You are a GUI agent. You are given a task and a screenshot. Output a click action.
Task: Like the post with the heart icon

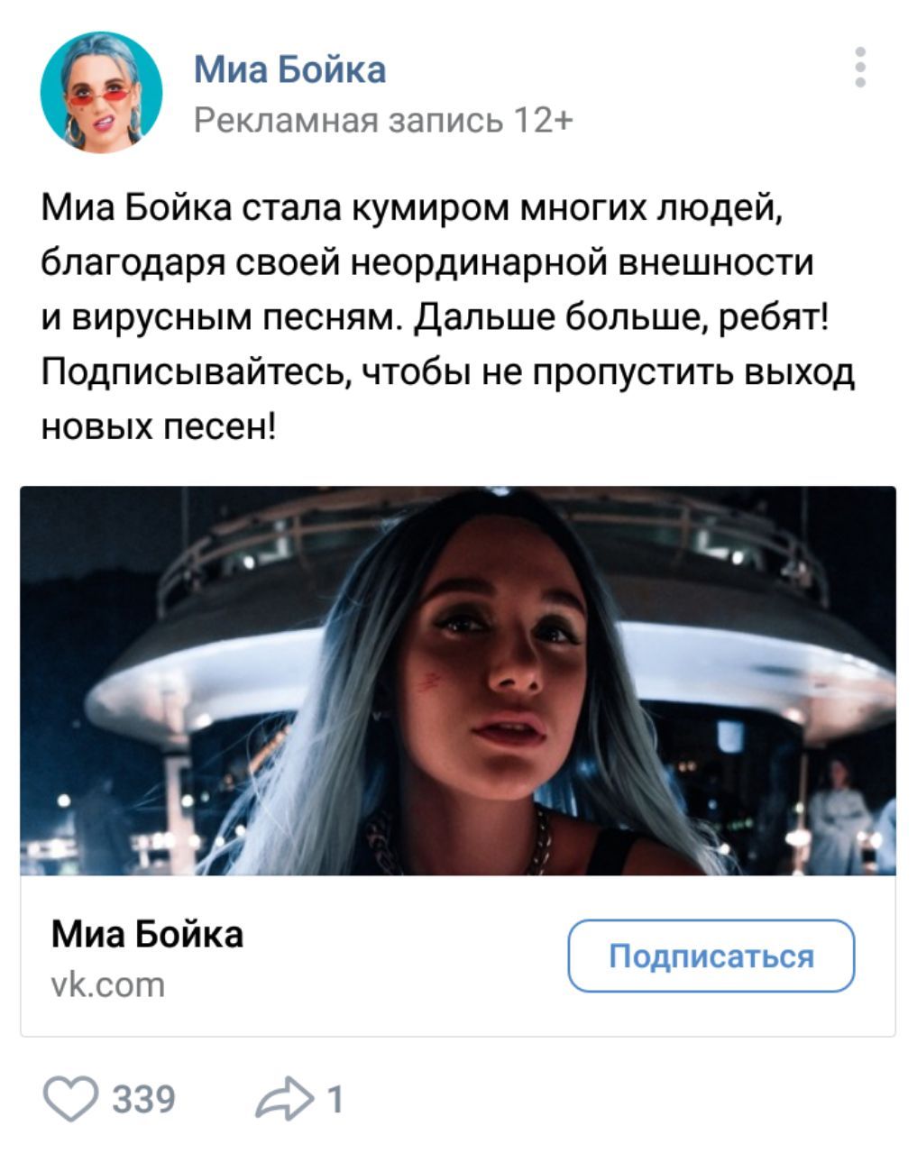pos(69,1100)
